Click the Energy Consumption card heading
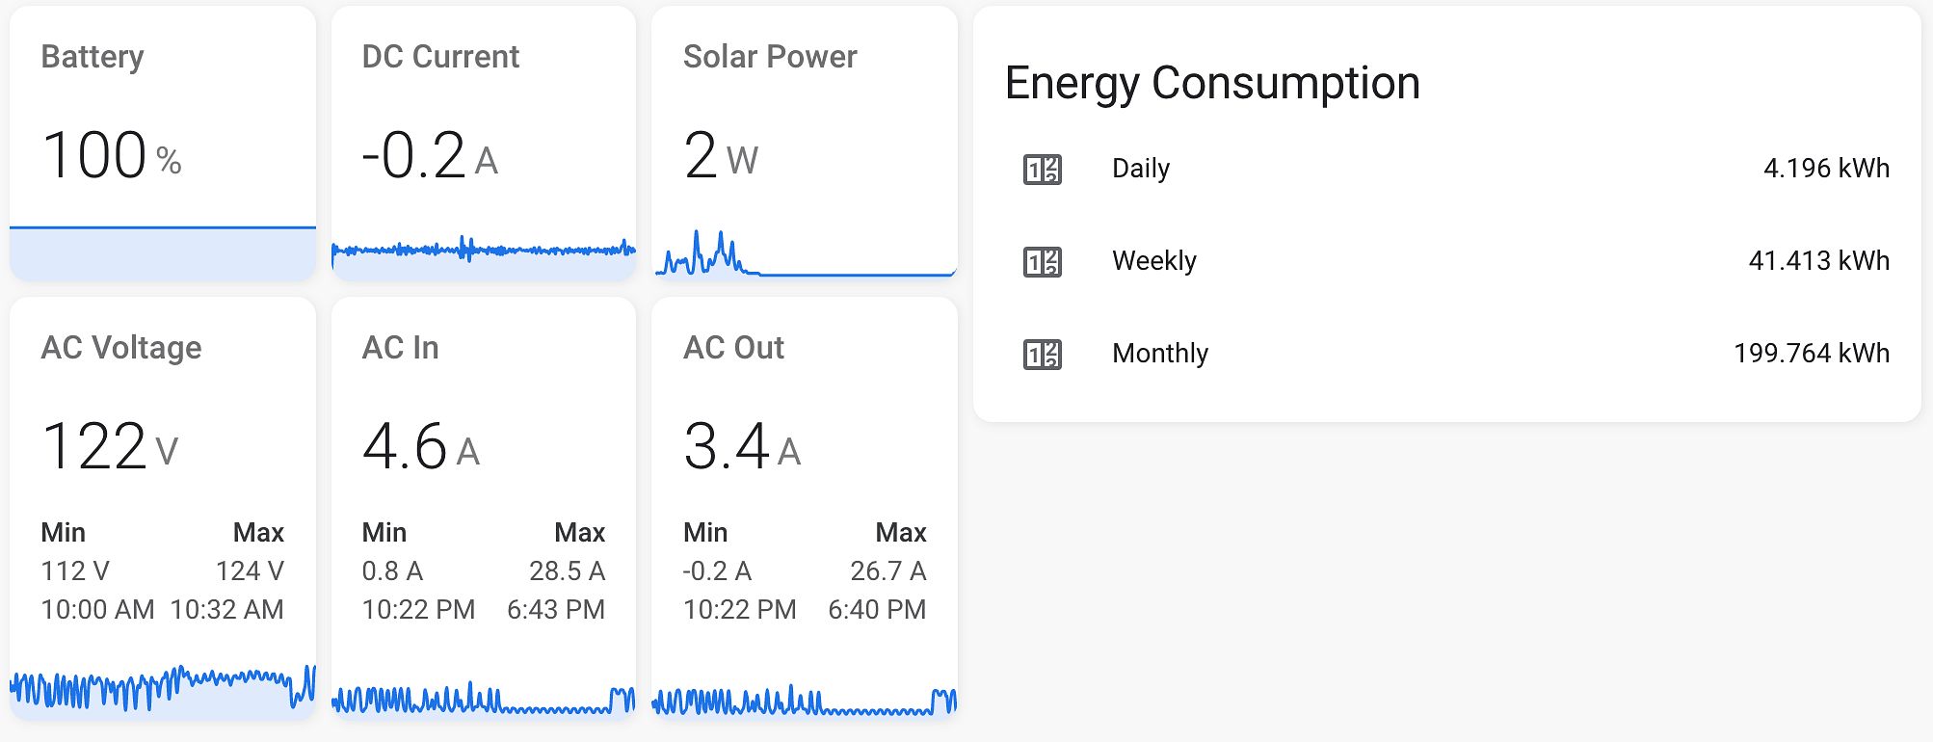Viewport: 1933px width, 742px height. point(1212,84)
